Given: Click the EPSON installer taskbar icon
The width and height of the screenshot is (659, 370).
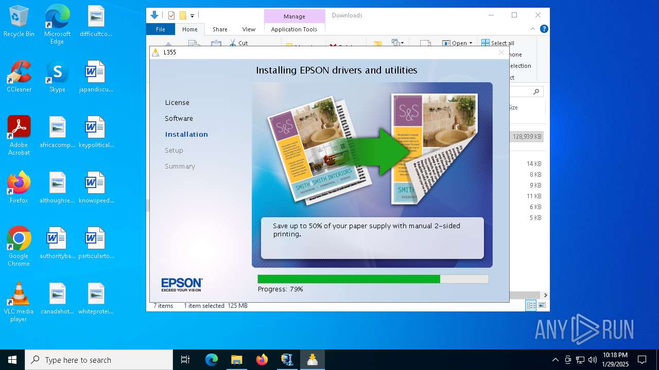Looking at the screenshot, I should coord(313,360).
